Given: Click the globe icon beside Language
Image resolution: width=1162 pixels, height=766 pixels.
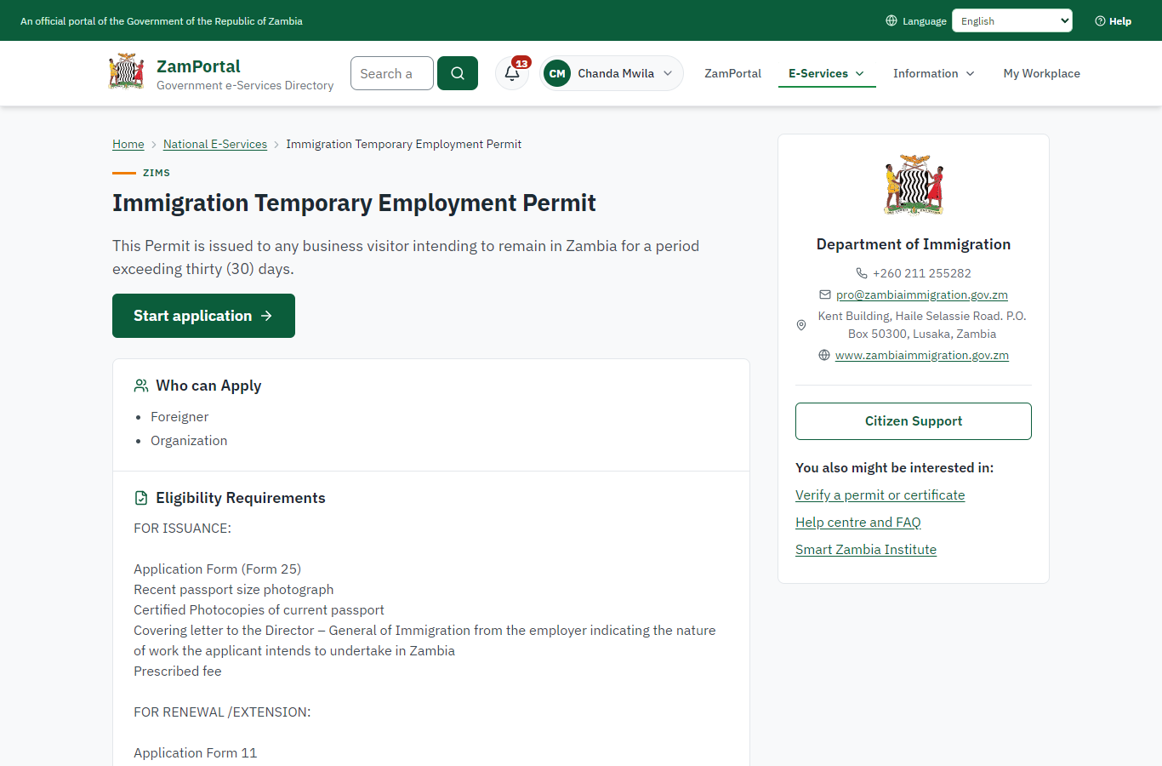Looking at the screenshot, I should pyautogui.click(x=891, y=20).
